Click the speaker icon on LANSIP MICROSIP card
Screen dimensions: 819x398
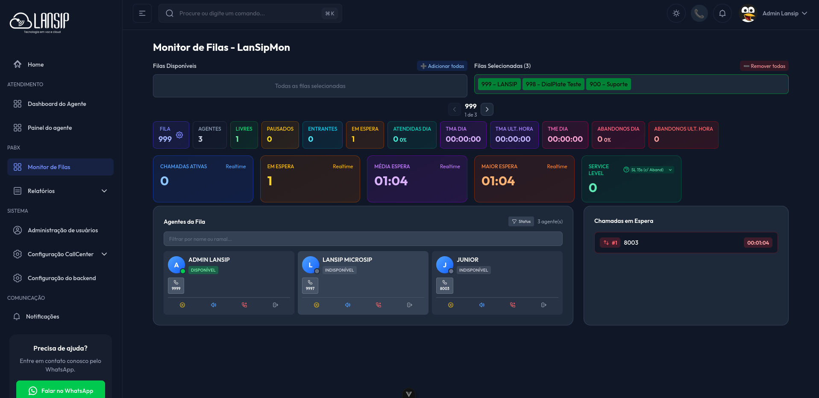coord(348,305)
